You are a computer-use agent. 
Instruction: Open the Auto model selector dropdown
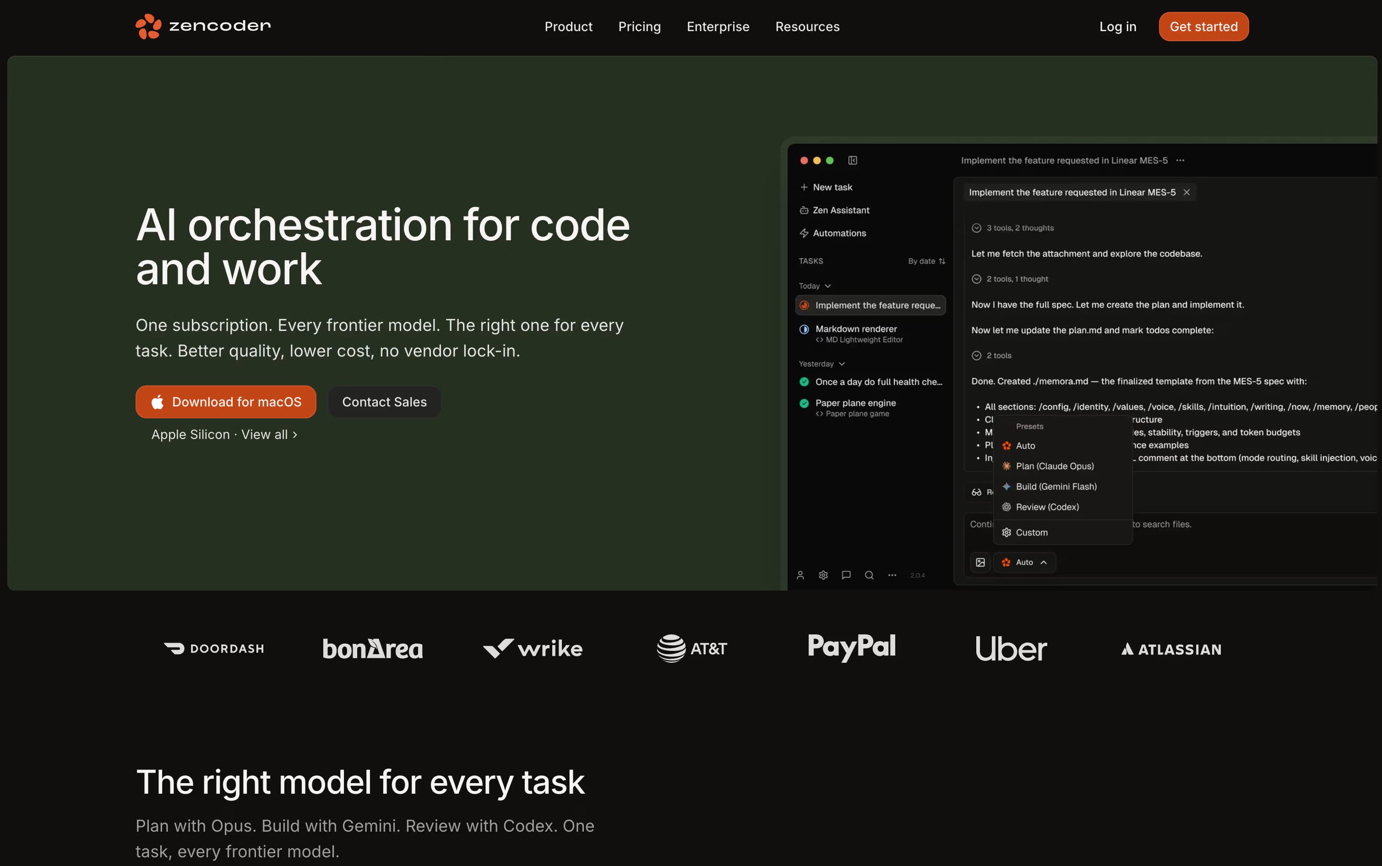click(1024, 563)
